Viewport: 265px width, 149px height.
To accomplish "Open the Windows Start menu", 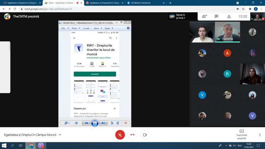I will [x=4, y=145].
